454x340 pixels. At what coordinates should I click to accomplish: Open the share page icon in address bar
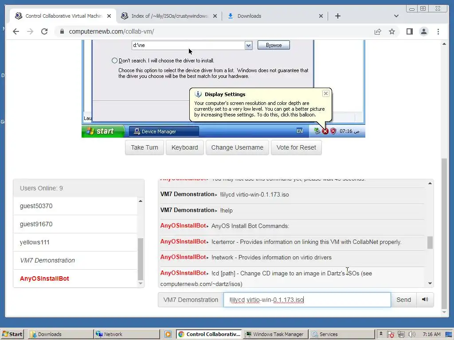378,32
